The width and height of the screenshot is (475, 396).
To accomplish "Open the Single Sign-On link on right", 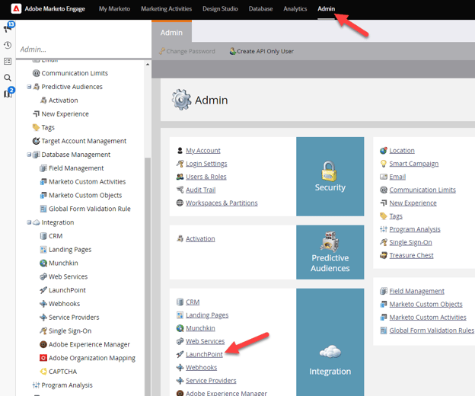I will [410, 242].
